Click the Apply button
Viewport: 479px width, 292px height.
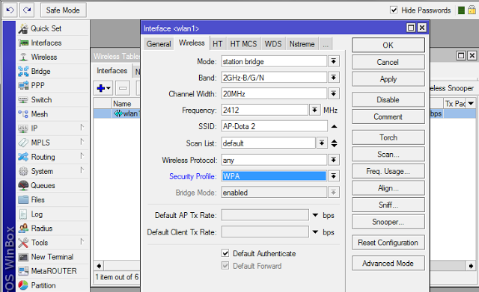(x=388, y=79)
